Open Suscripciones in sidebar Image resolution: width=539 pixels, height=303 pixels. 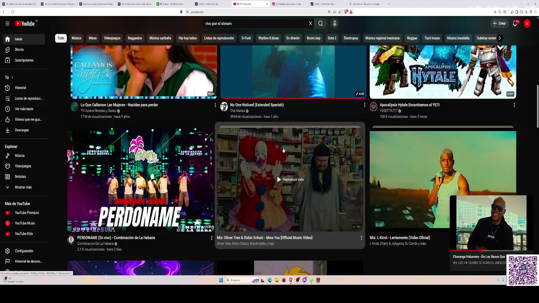pyautogui.click(x=24, y=60)
